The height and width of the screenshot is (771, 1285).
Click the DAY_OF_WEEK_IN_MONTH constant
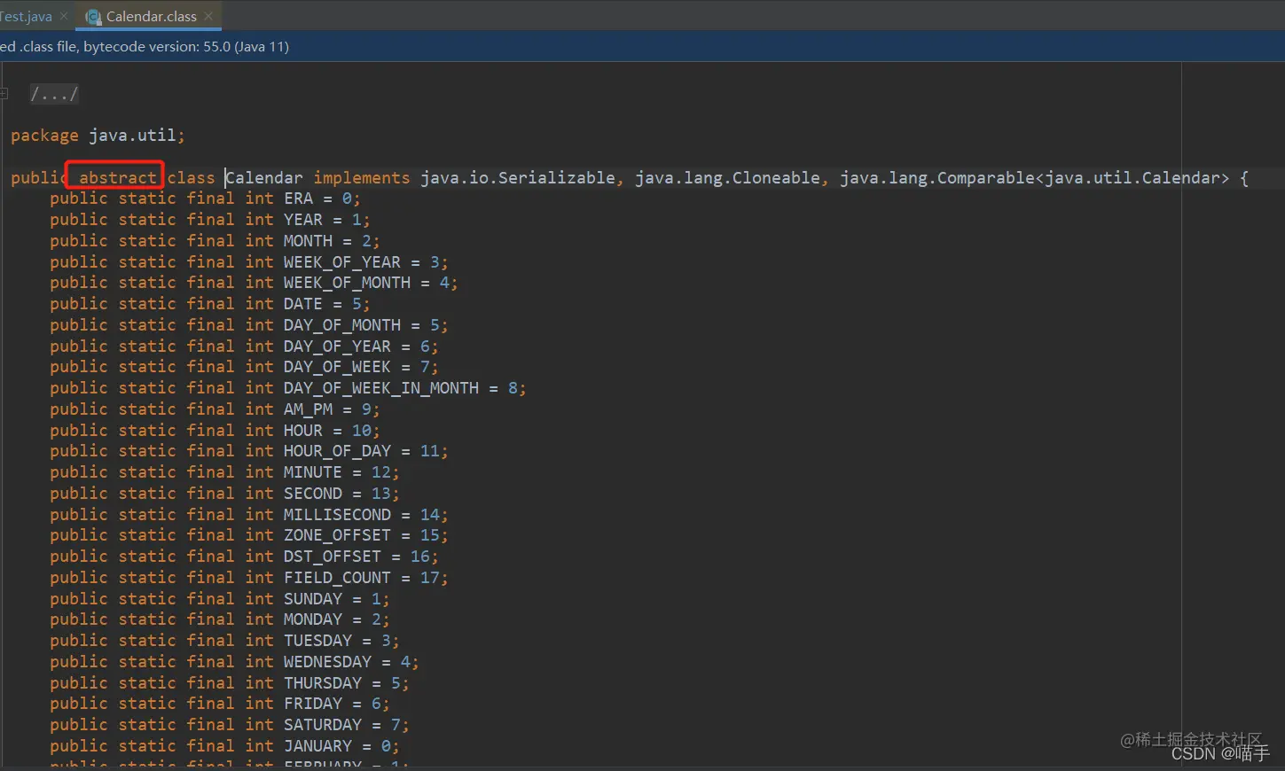pyautogui.click(x=381, y=388)
